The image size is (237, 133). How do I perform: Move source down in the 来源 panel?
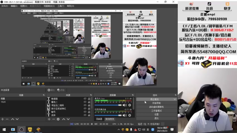tap(68, 119)
